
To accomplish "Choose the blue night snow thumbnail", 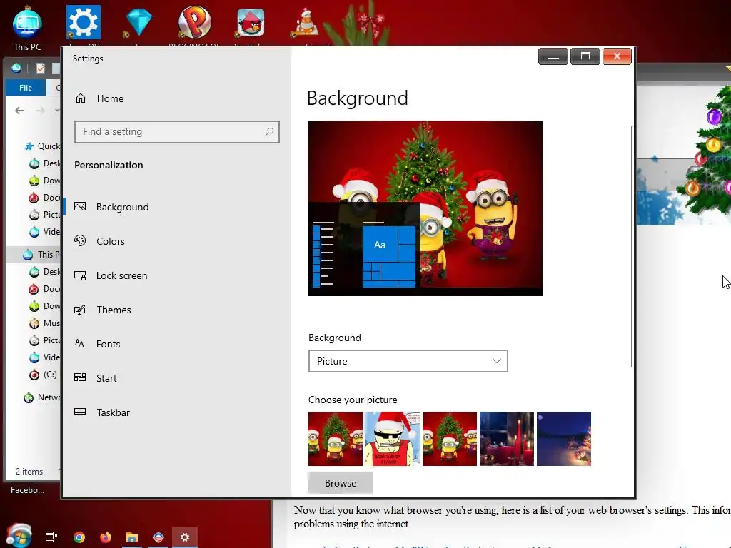I will click(x=564, y=439).
